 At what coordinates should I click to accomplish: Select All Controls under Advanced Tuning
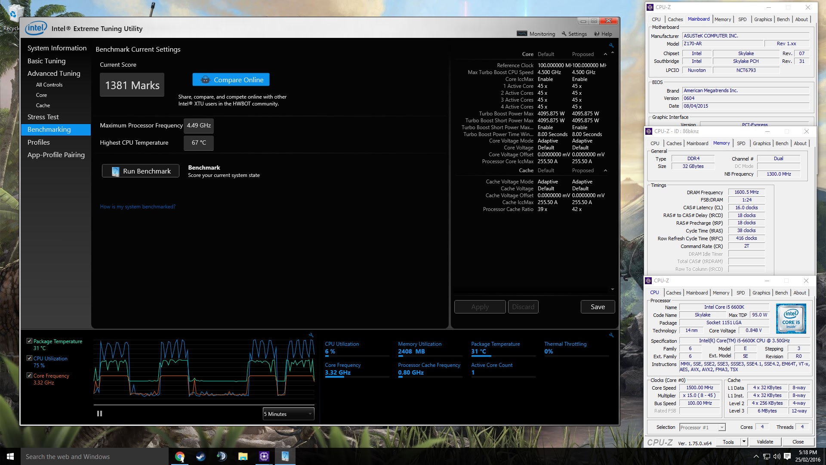tap(49, 85)
